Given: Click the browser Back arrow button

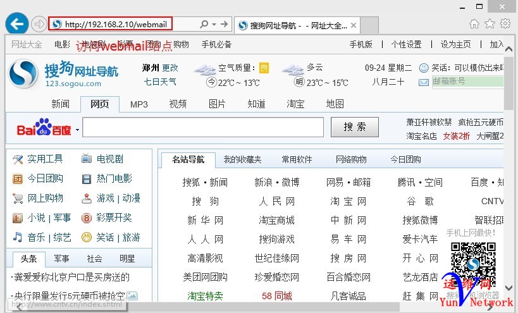Looking at the screenshot, I should 17,24.
